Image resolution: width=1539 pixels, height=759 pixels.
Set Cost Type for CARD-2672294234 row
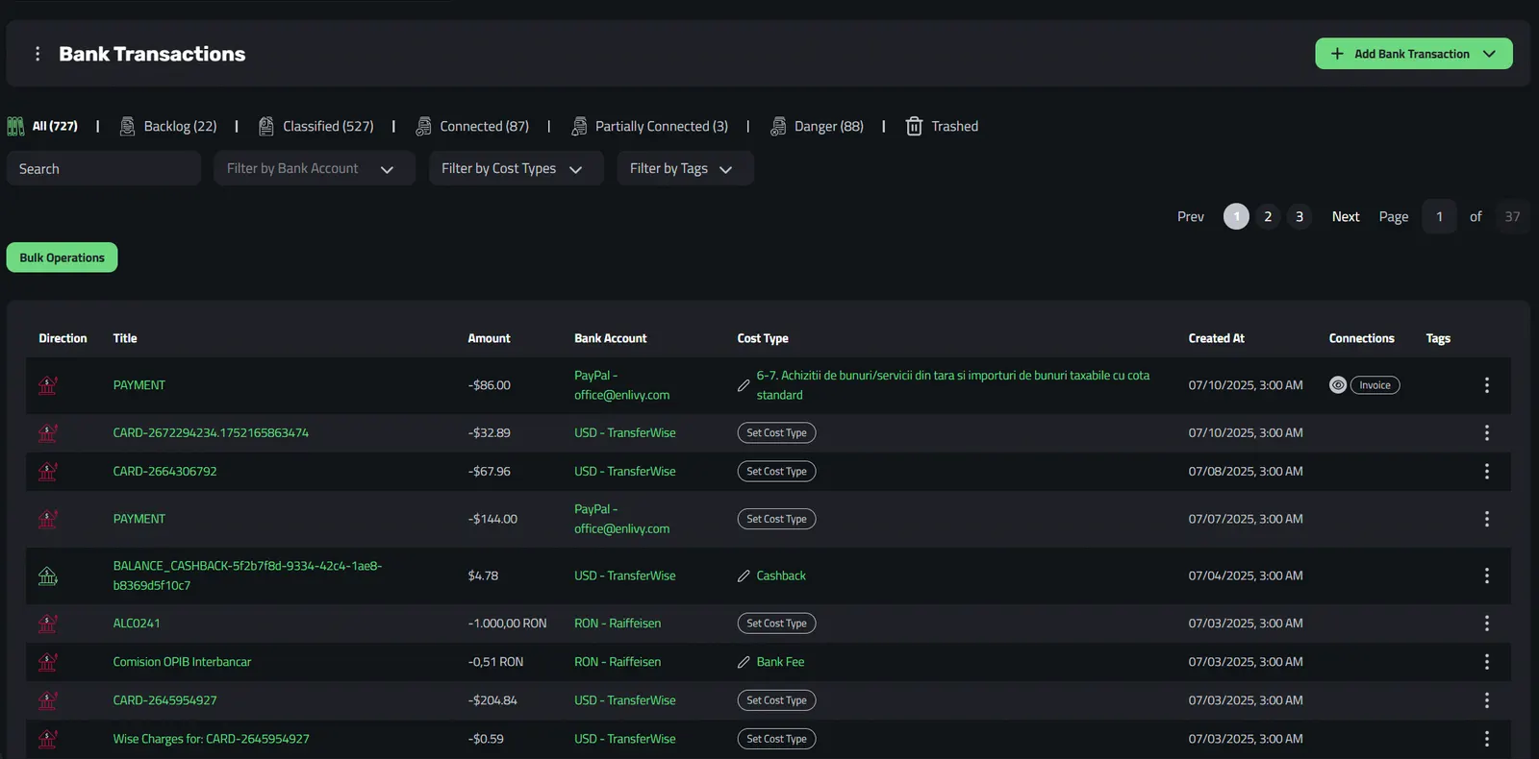pos(776,432)
